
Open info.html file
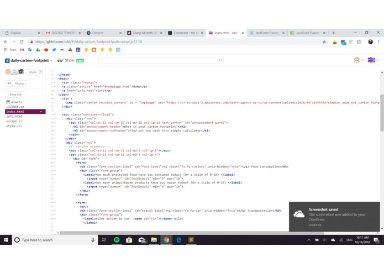(14, 117)
